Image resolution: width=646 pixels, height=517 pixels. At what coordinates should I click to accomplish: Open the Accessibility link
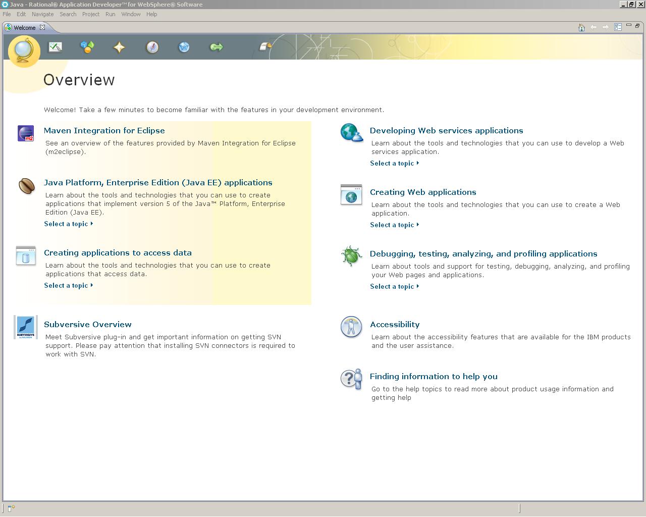395,324
